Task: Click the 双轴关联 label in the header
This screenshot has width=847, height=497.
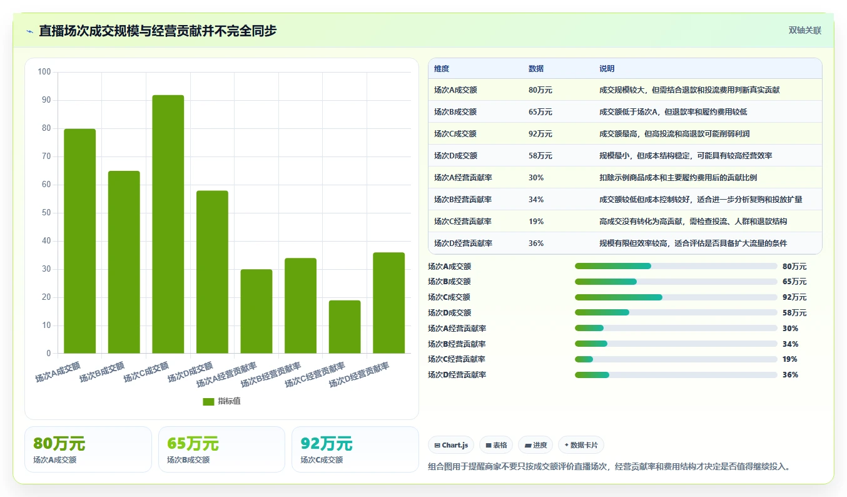Action: click(804, 30)
